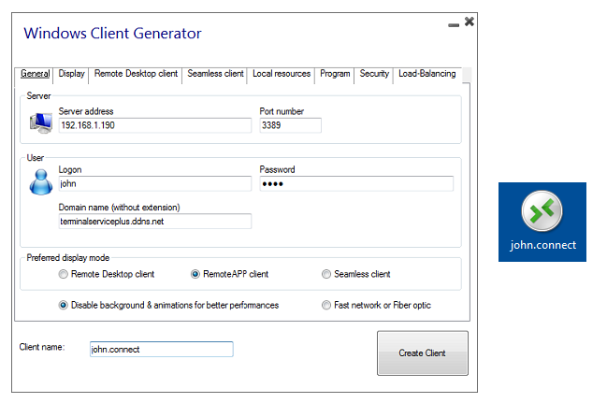
Task: Select Fast network or Fiber optic
Action: tap(326, 305)
